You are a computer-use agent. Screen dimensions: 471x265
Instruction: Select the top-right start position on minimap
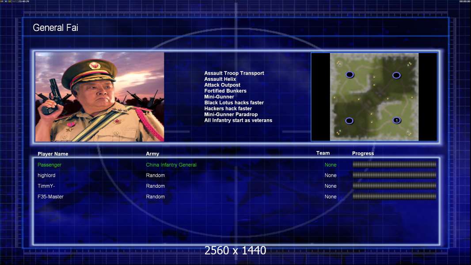point(396,76)
